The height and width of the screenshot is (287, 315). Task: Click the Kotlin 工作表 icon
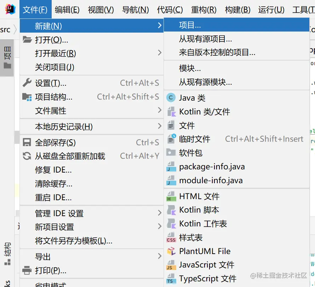pos(171,224)
